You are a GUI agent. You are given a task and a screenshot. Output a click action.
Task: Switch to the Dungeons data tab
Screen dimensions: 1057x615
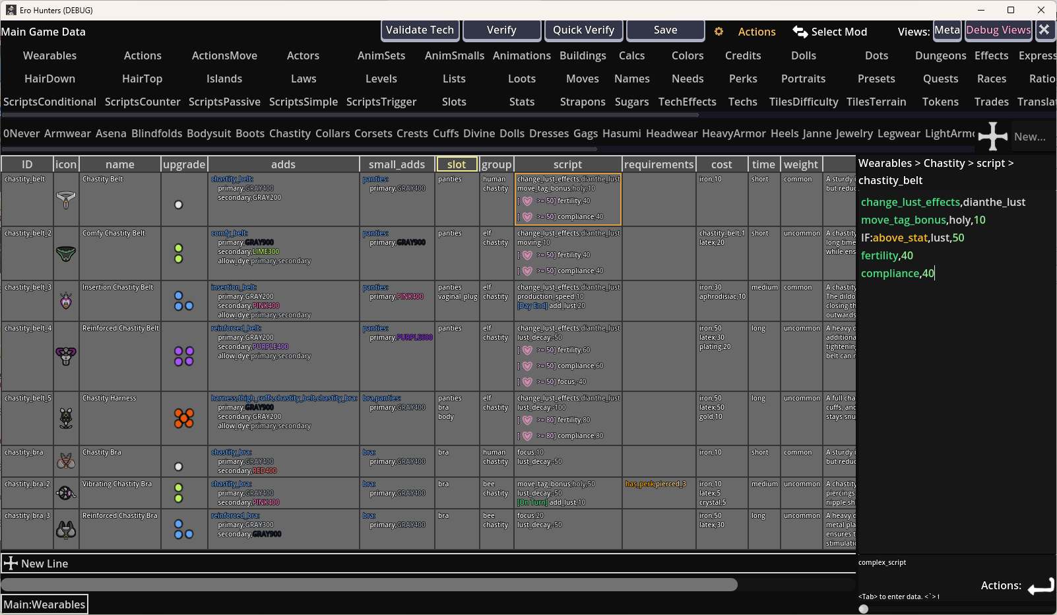coord(941,56)
